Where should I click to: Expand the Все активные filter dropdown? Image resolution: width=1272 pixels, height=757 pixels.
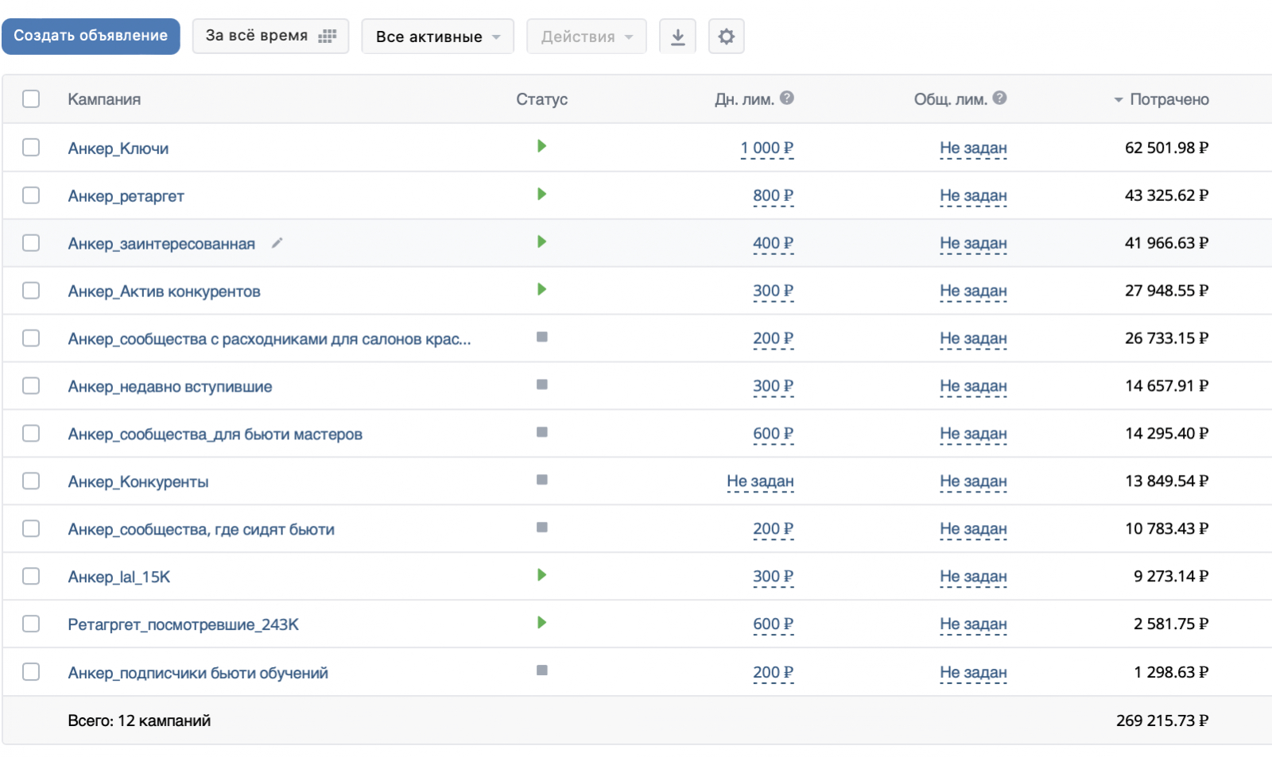click(x=437, y=37)
